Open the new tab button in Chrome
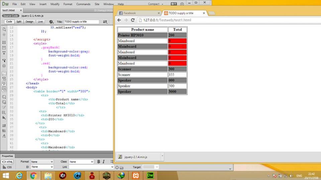 pyautogui.click(x=211, y=13)
